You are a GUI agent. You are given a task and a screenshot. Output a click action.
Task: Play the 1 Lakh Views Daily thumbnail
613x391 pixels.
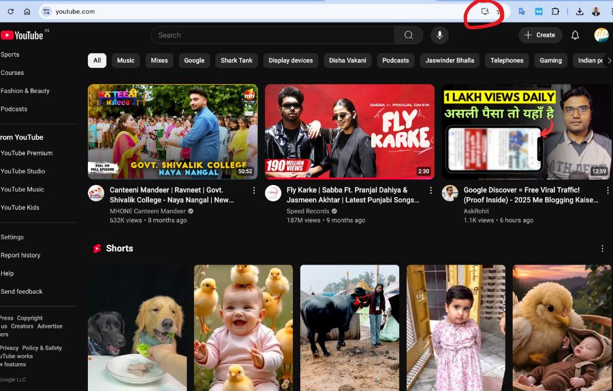point(526,131)
